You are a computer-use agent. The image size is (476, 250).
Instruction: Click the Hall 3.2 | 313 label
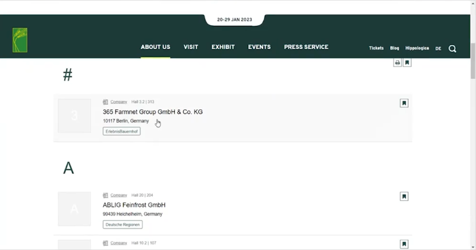[x=142, y=102]
